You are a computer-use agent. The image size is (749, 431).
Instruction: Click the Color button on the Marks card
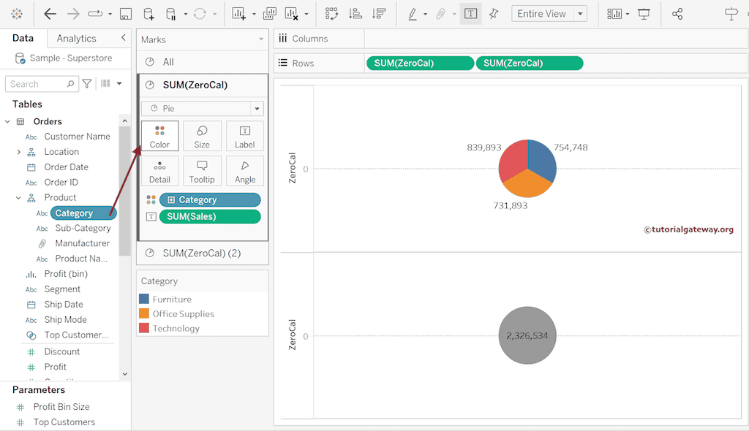pyautogui.click(x=159, y=136)
